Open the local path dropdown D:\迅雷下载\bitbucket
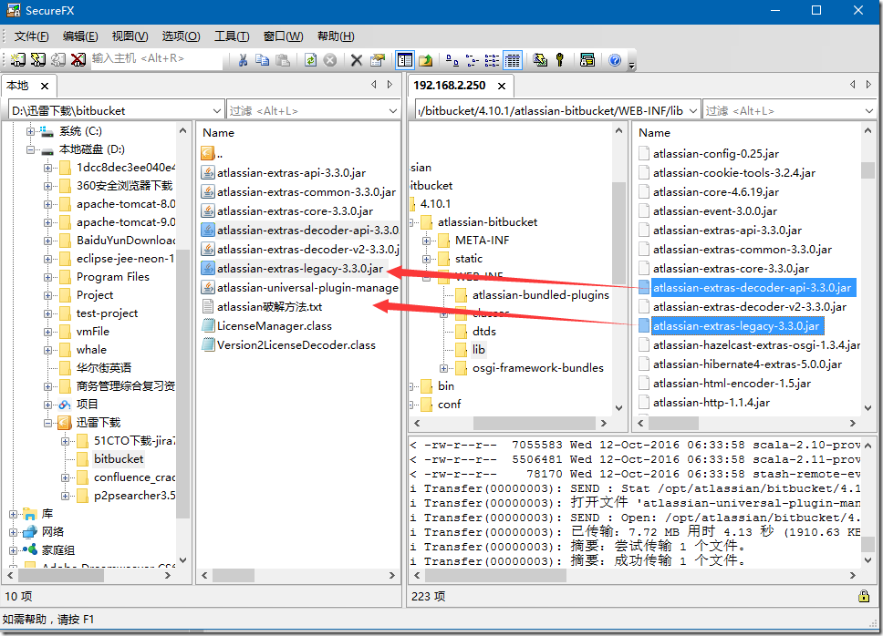 (x=217, y=111)
